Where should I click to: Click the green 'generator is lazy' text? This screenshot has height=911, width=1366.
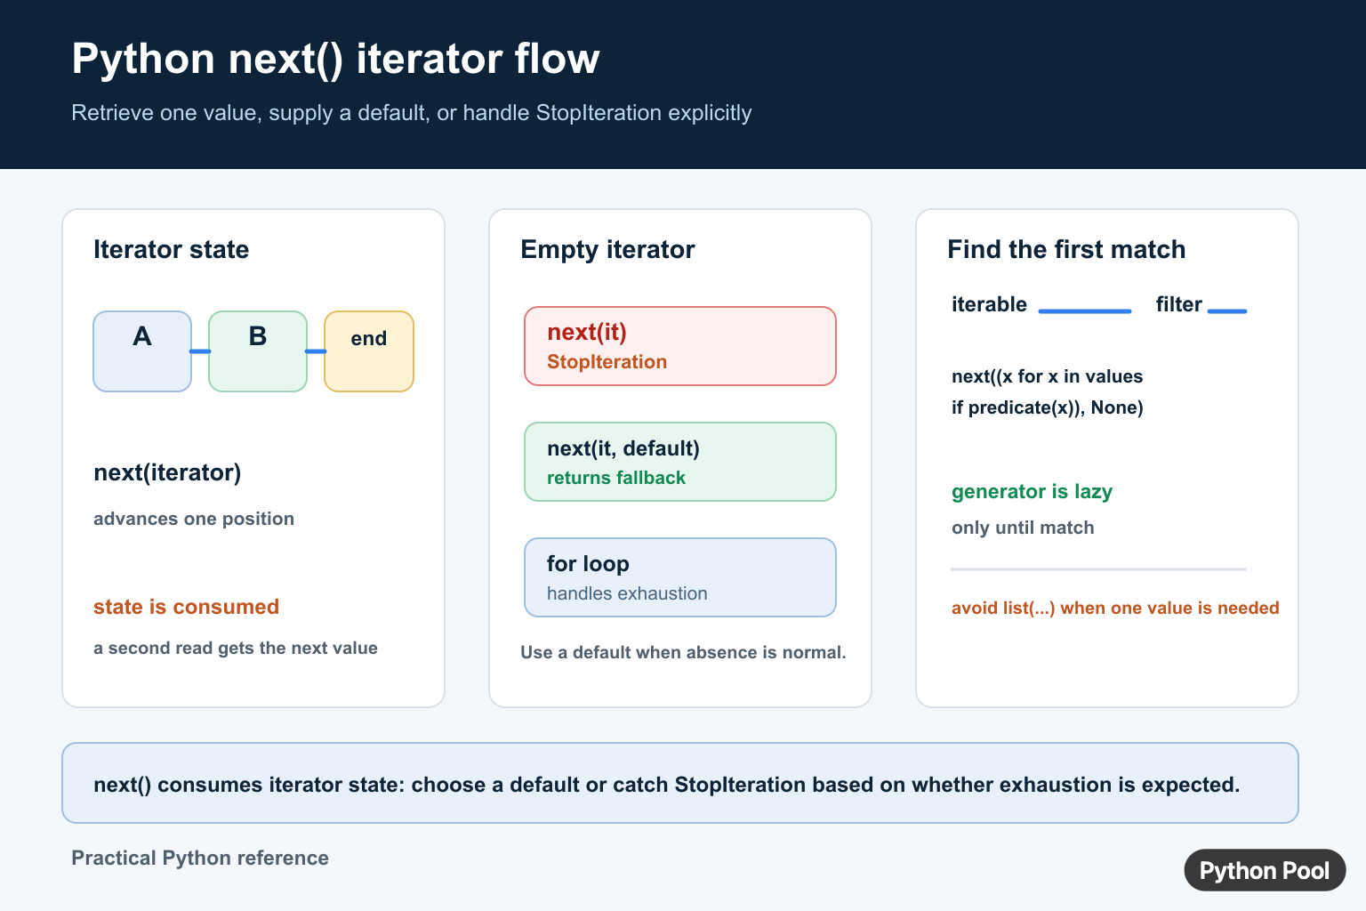point(1032,492)
